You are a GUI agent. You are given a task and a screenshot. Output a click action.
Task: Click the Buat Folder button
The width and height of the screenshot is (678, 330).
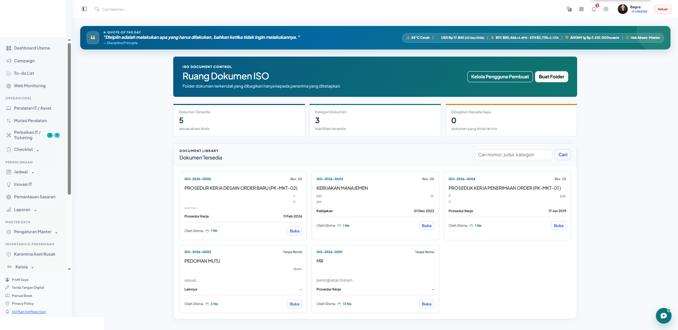551,77
